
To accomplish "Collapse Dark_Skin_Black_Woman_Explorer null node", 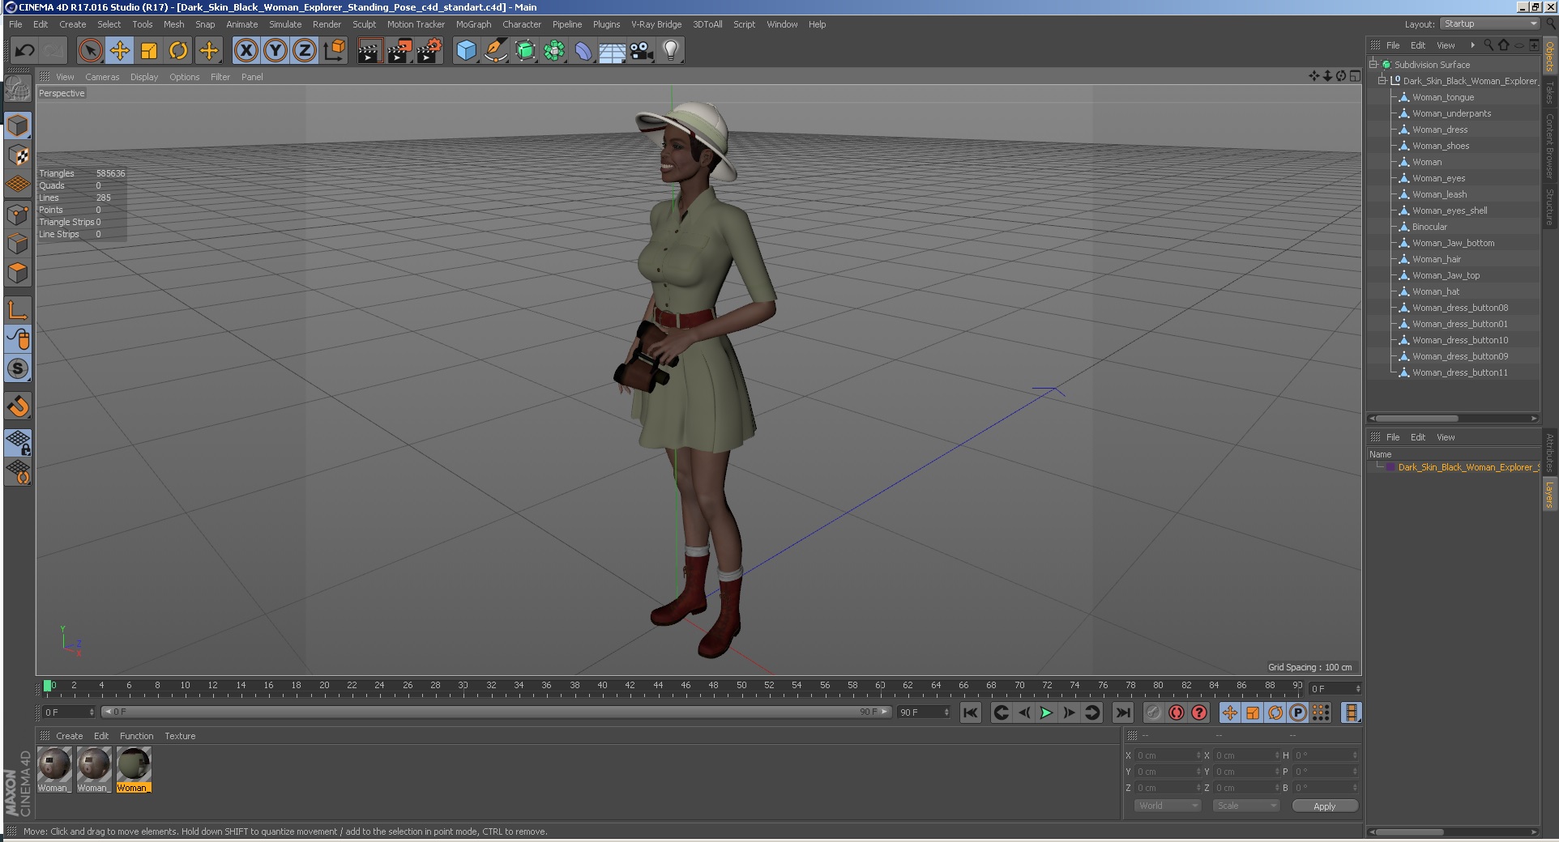I will pyautogui.click(x=1382, y=80).
